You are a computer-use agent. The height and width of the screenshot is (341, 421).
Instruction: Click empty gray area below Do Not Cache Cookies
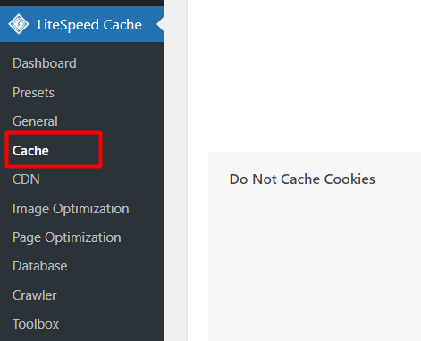(315, 262)
